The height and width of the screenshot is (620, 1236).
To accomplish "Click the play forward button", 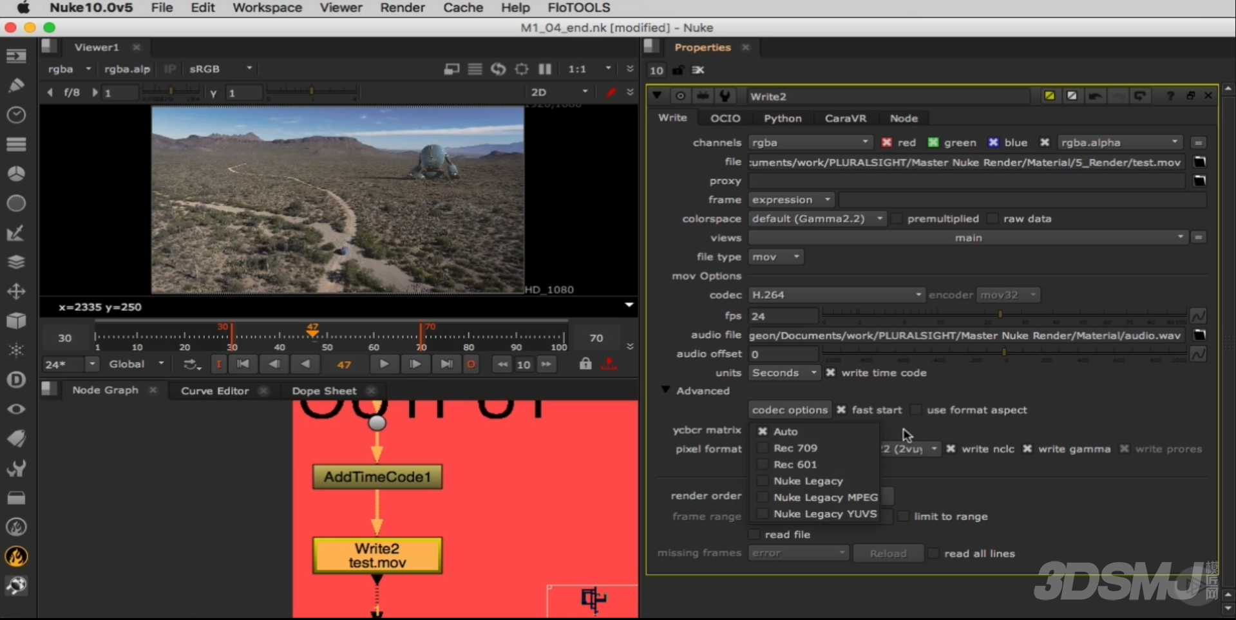I will click(384, 364).
